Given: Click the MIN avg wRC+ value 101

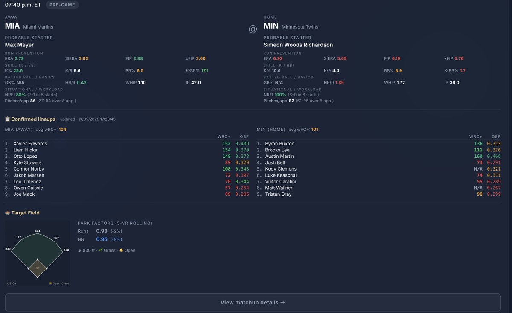Looking at the screenshot, I should [314, 129].
